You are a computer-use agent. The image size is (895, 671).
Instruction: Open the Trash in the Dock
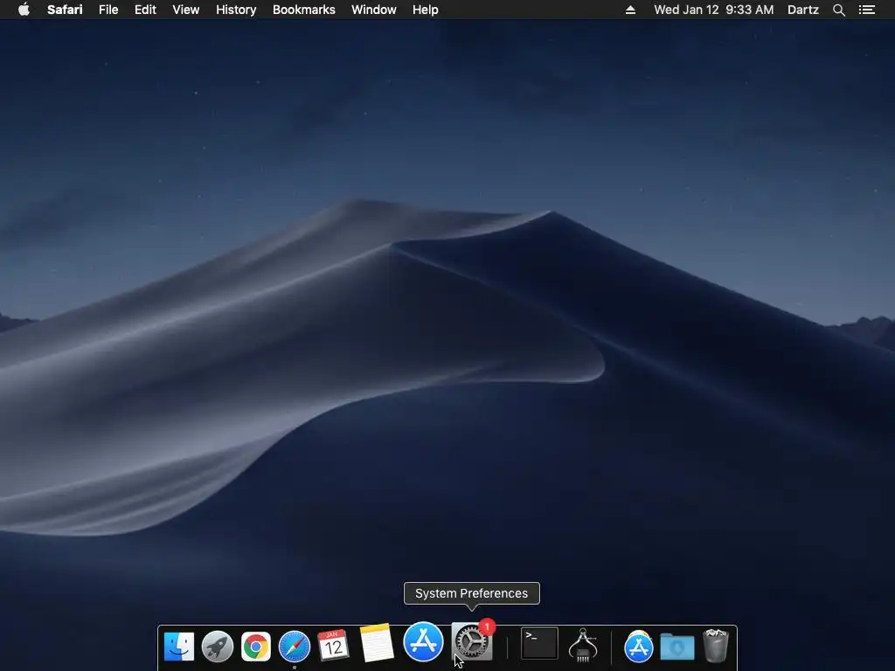tap(716, 646)
